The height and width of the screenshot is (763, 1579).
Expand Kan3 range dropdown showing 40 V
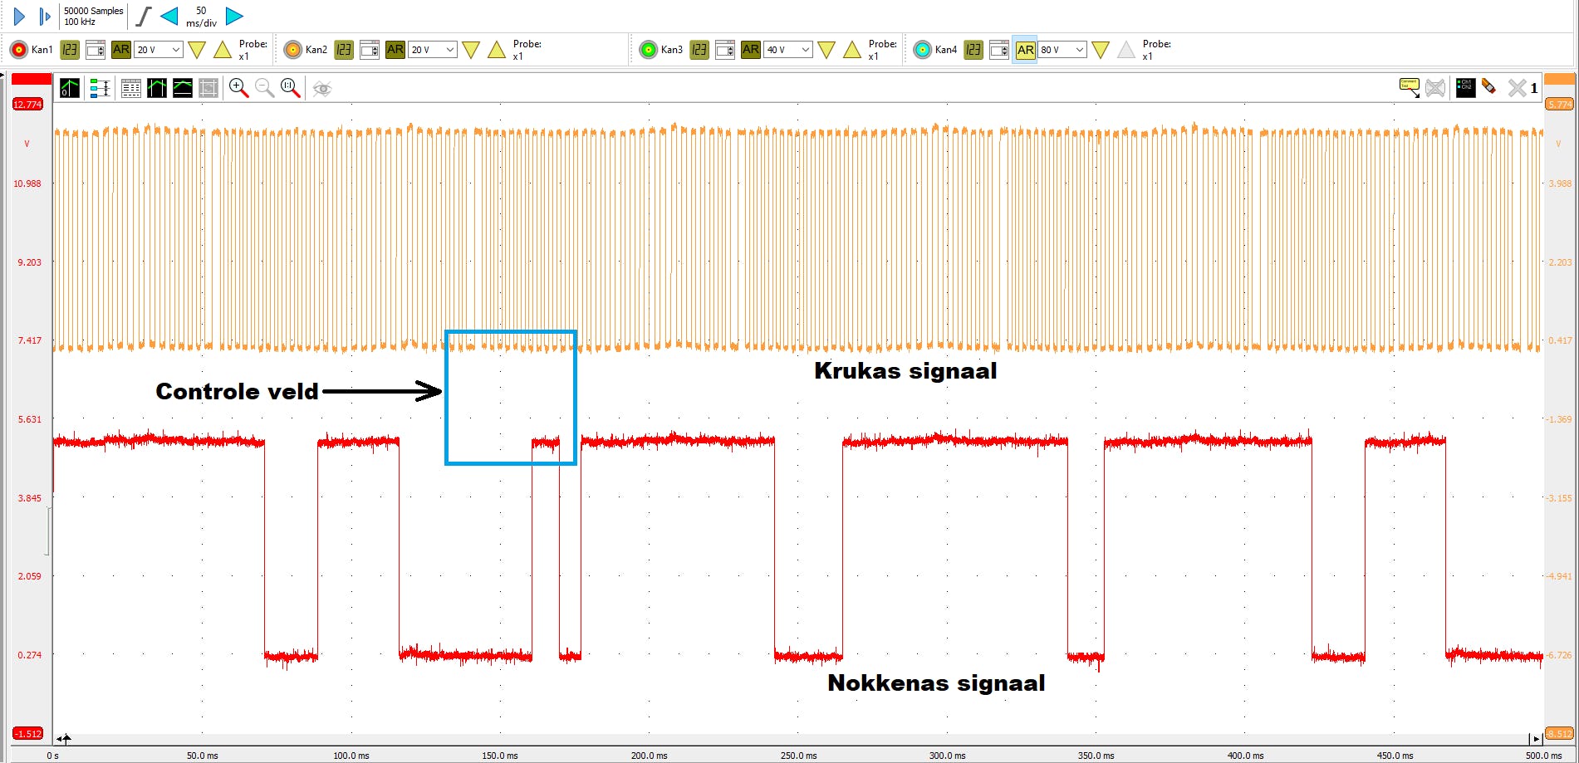pyautogui.click(x=805, y=50)
